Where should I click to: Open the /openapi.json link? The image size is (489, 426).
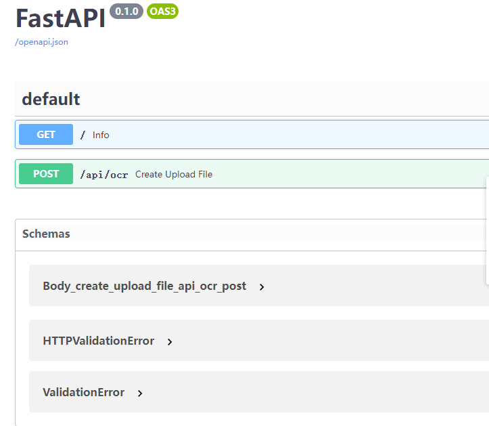click(41, 42)
